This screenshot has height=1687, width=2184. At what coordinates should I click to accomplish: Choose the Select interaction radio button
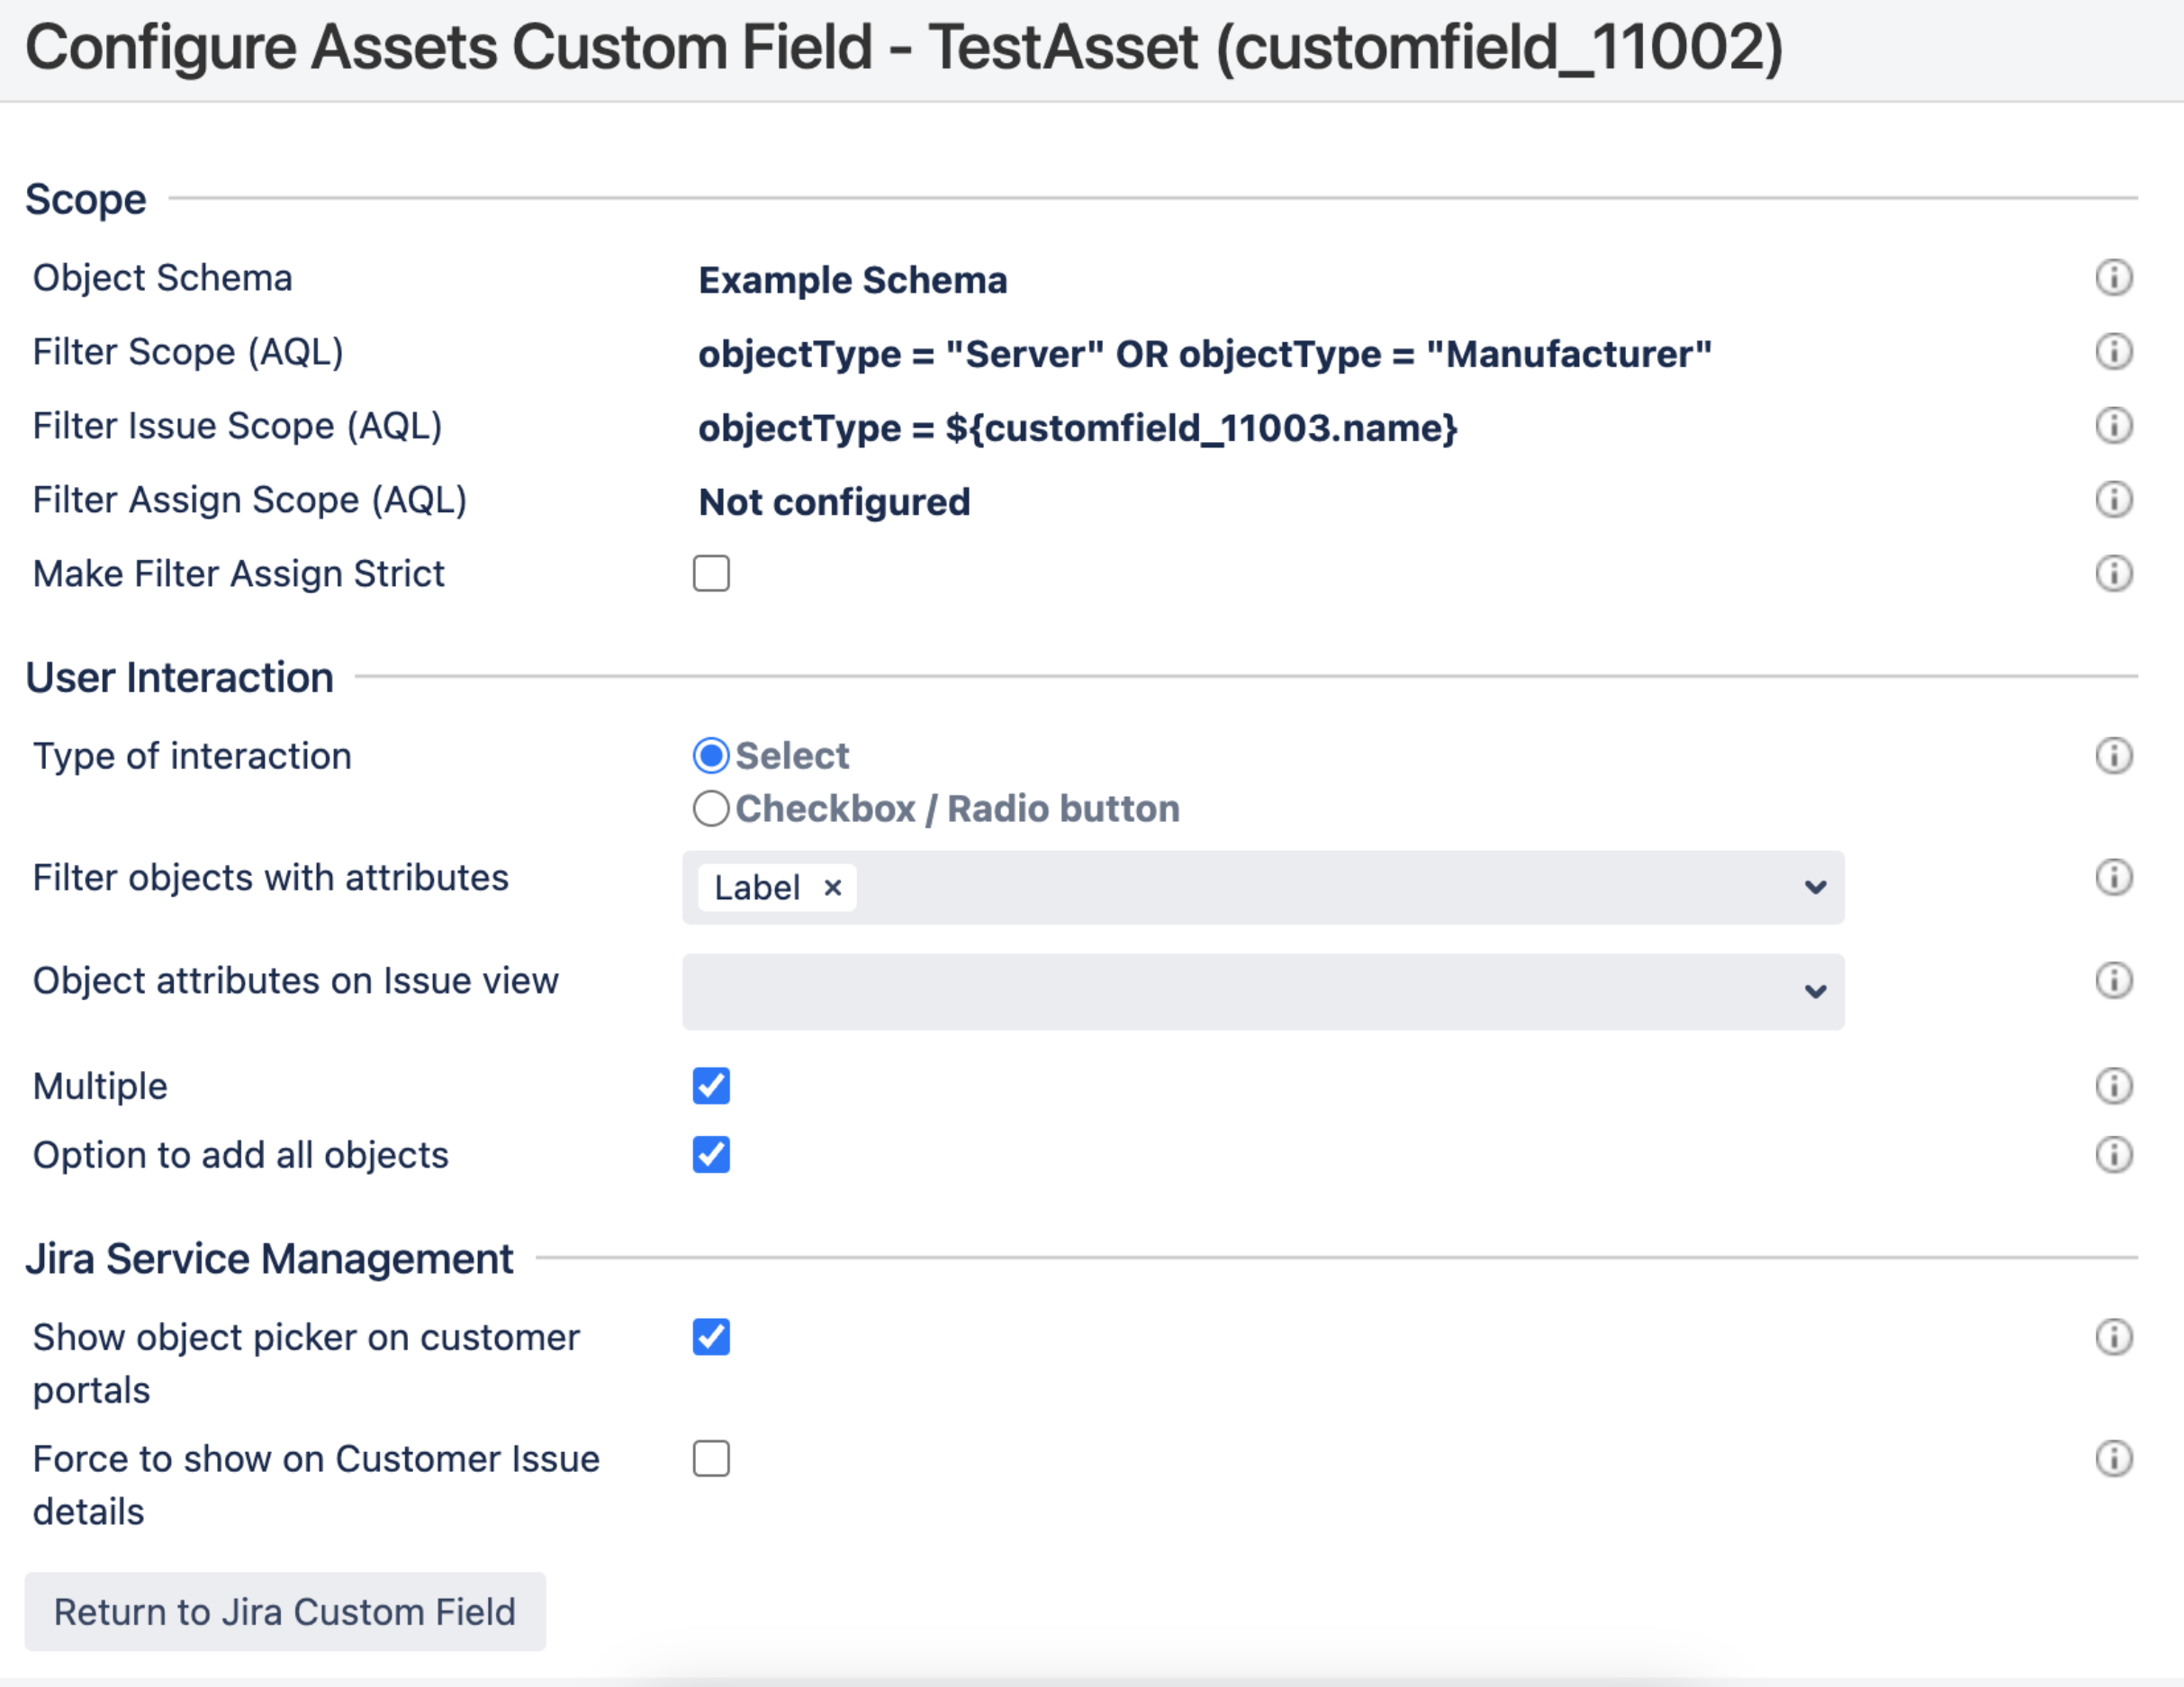[x=711, y=756]
